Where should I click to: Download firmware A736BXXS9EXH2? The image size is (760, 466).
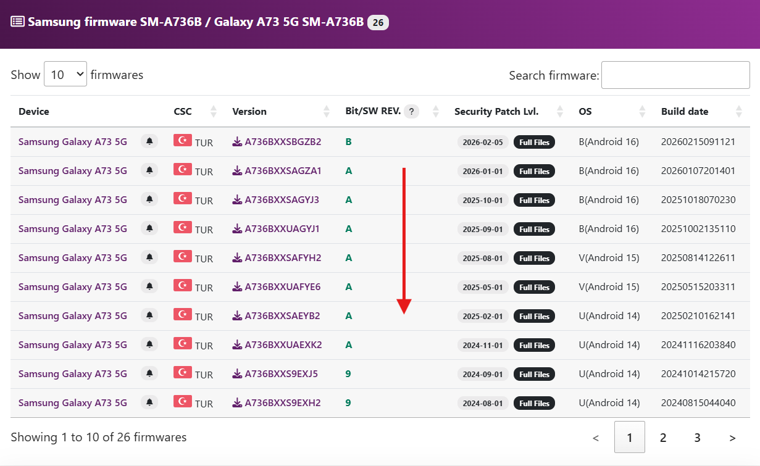(x=277, y=403)
